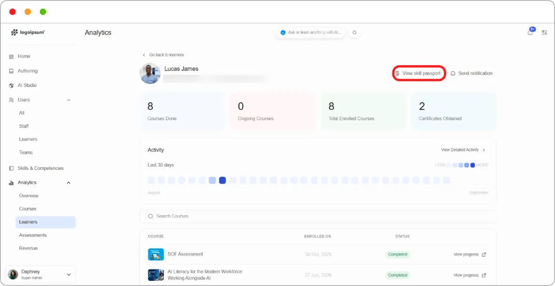Click SOF Assessment Completed badge
Image resolution: width=555 pixels, height=286 pixels.
[397, 254]
